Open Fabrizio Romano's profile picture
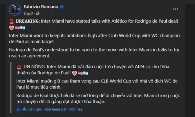 pyautogui.click(x=15, y=10)
